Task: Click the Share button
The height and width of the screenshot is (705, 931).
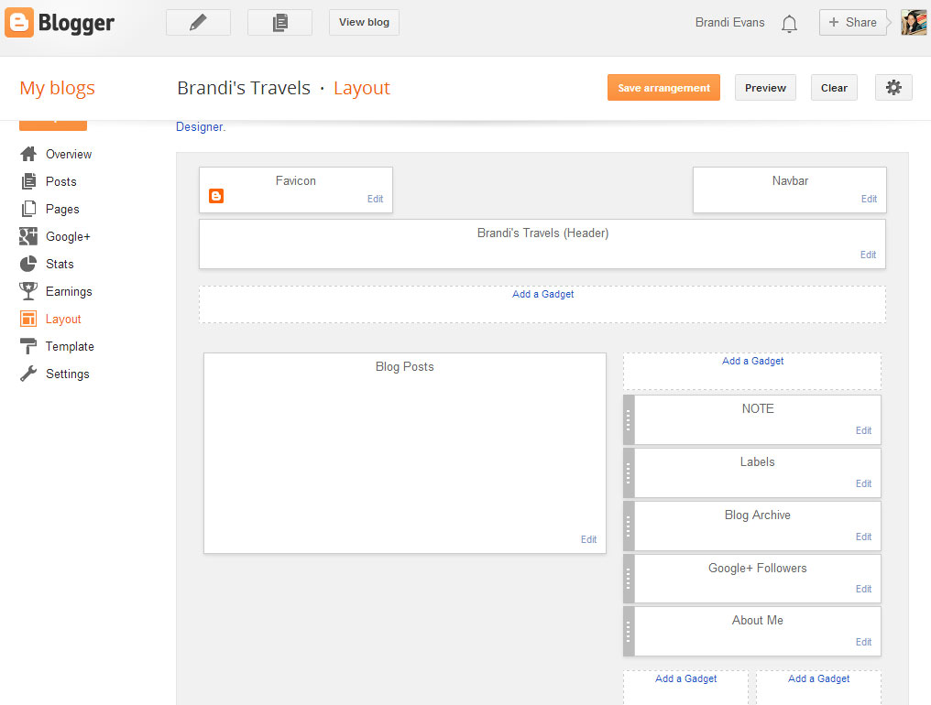Action: tap(852, 23)
